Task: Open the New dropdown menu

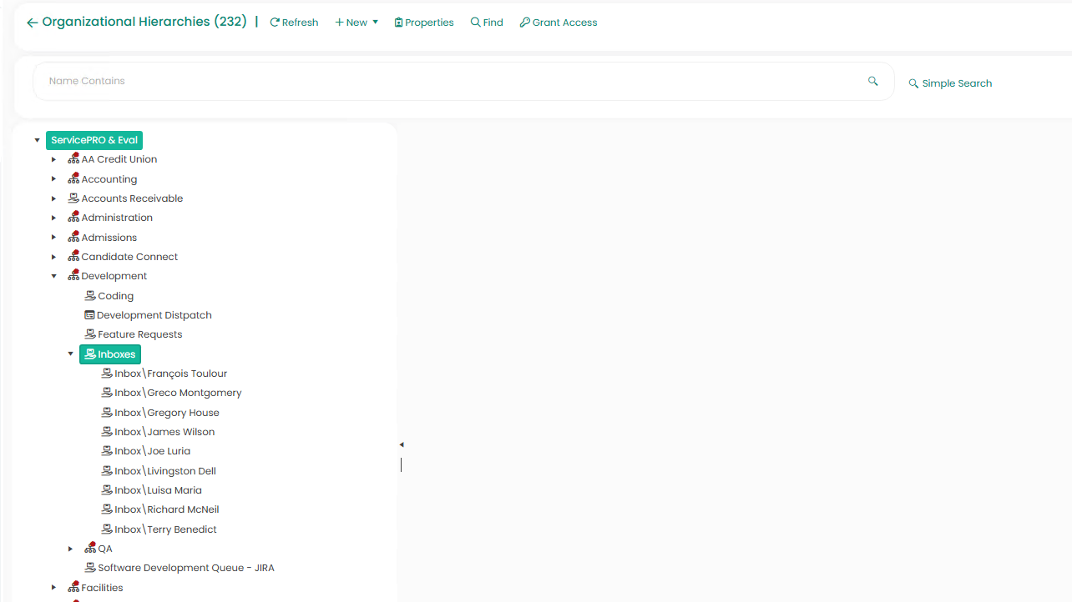Action: [x=356, y=23]
